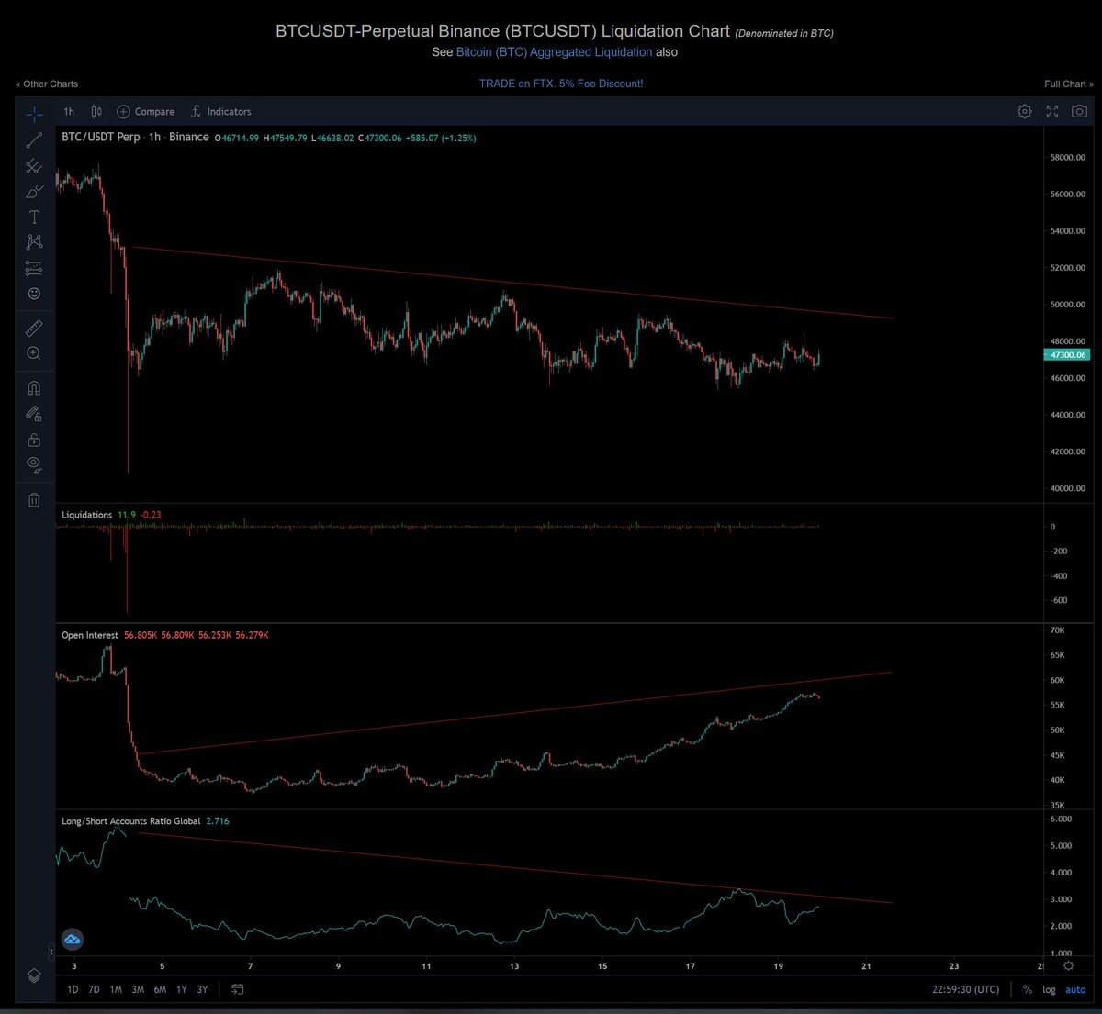Toggle hide all drawings eye icon
The height and width of the screenshot is (1014, 1102).
[x=34, y=464]
